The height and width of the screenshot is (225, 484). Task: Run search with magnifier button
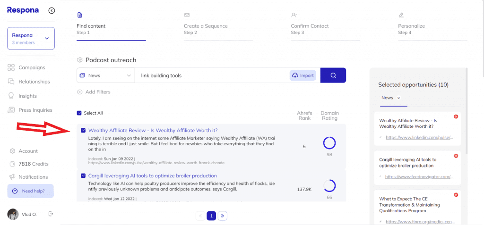(x=333, y=75)
